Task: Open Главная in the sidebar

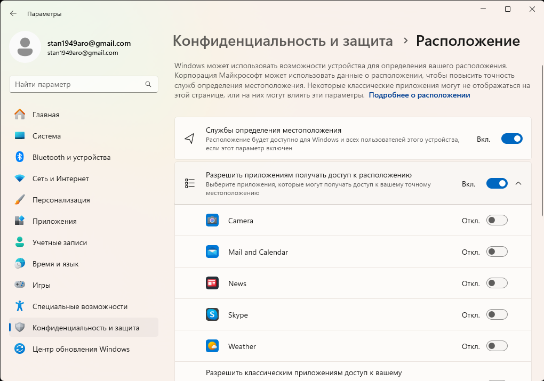Action: pos(84,115)
